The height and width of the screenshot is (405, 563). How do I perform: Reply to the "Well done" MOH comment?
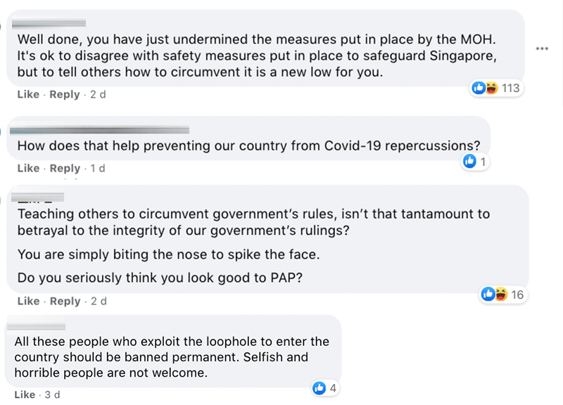coord(65,94)
